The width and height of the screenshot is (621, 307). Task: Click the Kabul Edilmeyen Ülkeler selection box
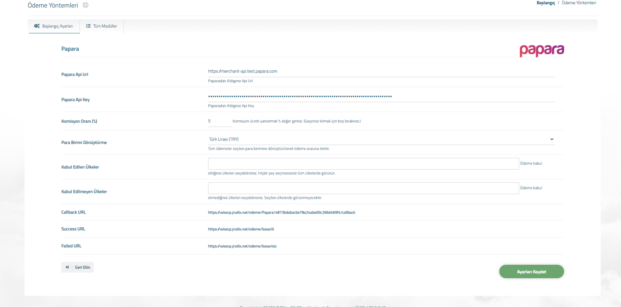363,188
